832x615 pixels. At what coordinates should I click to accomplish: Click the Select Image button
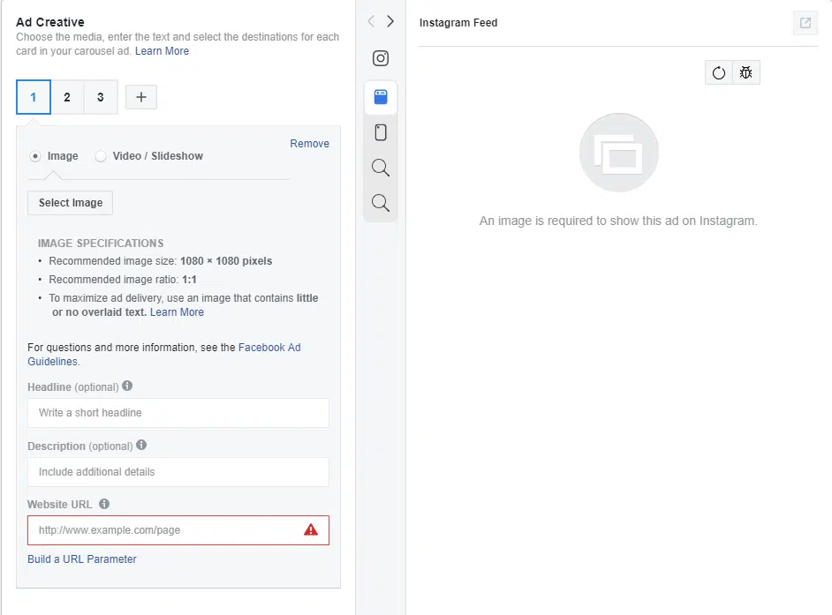[70, 203]
